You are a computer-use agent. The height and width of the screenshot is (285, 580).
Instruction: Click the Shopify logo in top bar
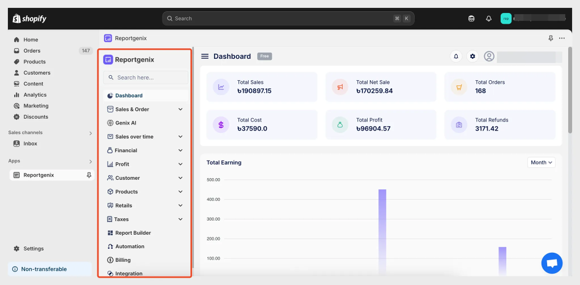point(29,19)
